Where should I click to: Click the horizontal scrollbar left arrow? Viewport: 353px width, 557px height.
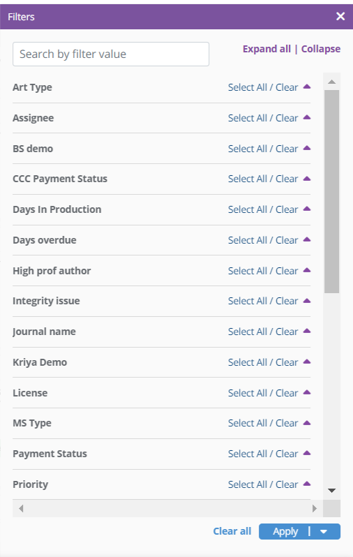click(x=21, y=508)
